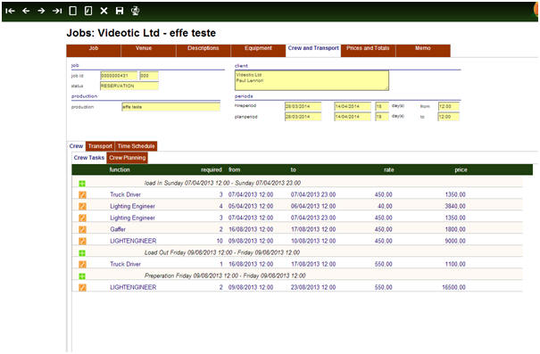Click the client text area

pyautogui.click(x=312, y=80)
